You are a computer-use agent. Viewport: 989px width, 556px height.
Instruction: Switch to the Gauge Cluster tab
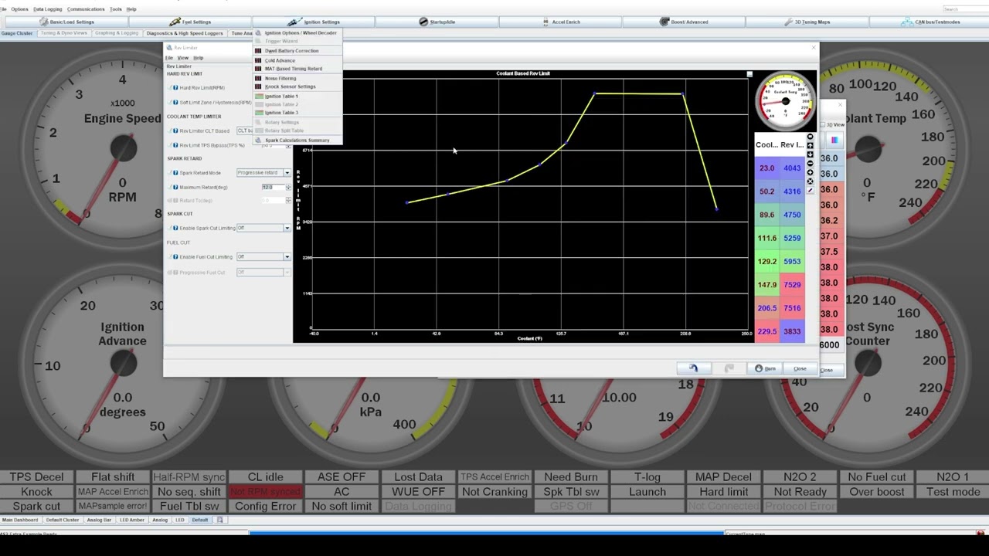point(17,33)
